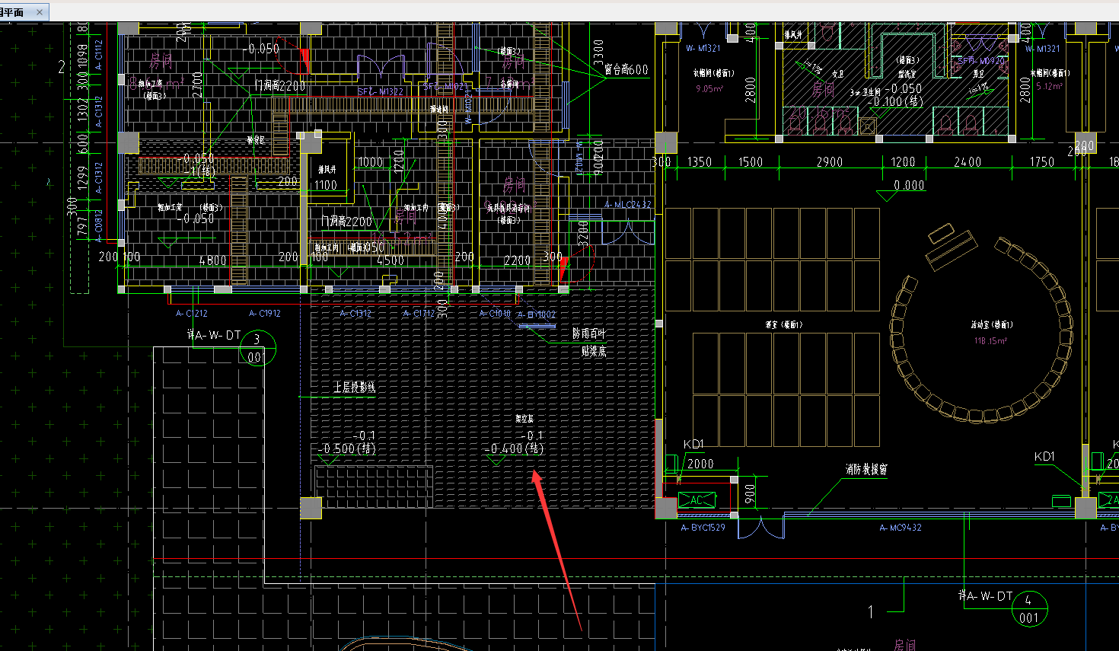Select the 9.05m² area text
This screenshot has height=651, width=1119.
709,88
